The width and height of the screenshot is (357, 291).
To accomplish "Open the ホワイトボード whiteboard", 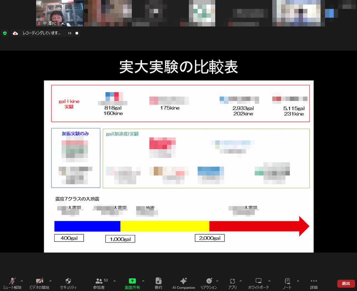I will pyautogui.click(x=259, y=283).
